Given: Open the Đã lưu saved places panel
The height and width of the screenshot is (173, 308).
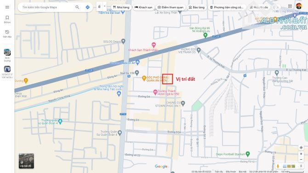Looking at the screenshot, I should click(x=7, y=19).
